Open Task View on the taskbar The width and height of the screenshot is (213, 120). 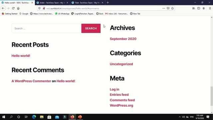(26, 117)
